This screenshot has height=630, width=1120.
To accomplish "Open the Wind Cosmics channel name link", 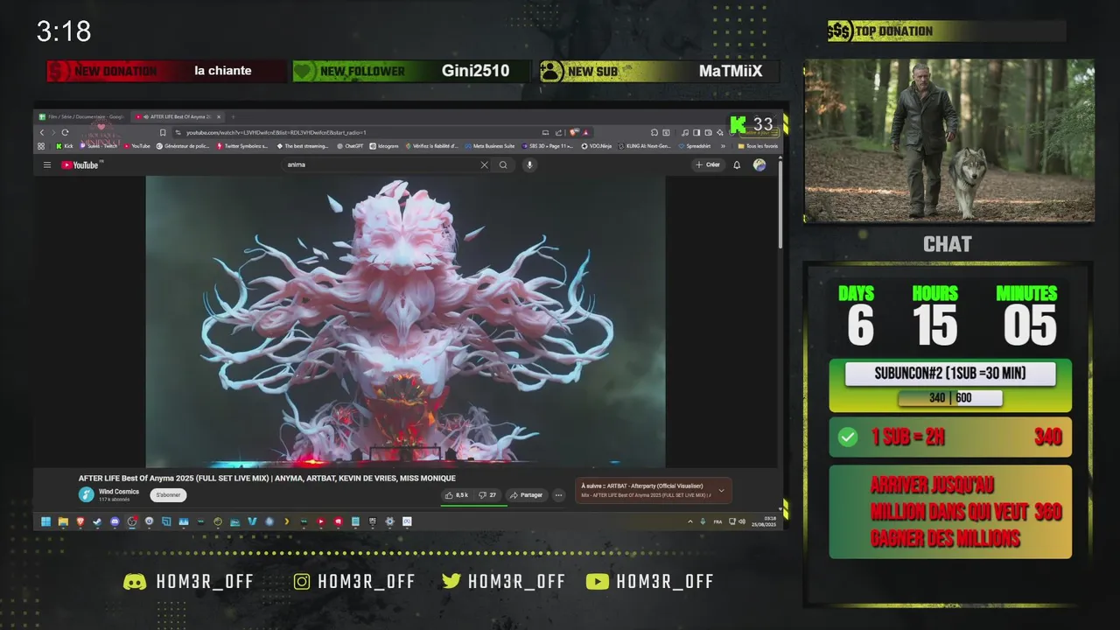I will point(119,492).
